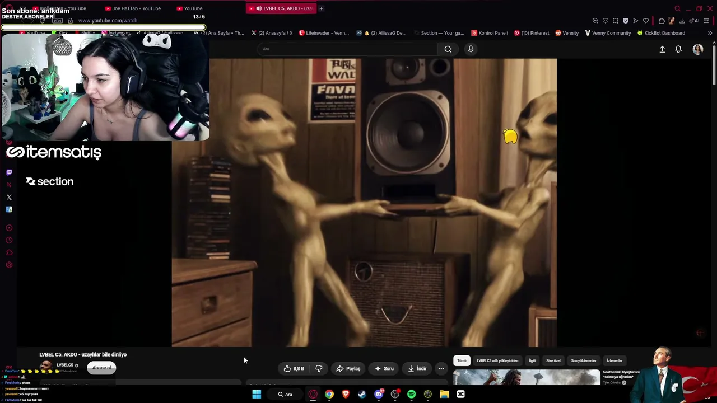Screen dimensions: 717x403
Task: Select the Tümü filter chip
Action: pyautogui.click(x=462, y=360)
